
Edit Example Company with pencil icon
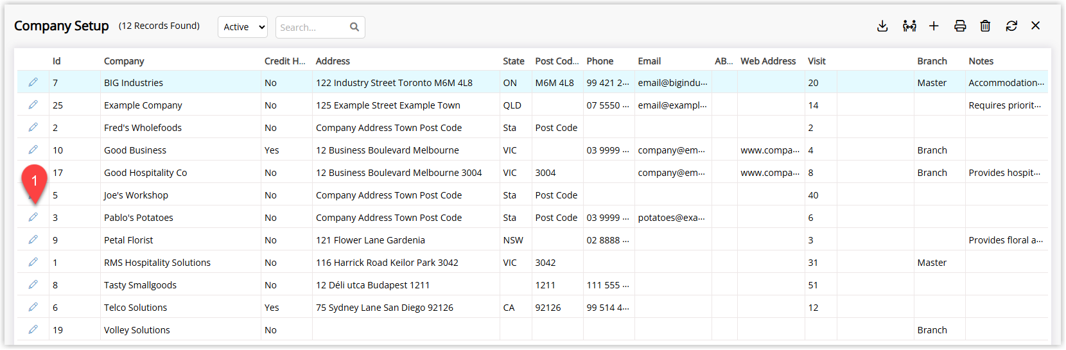33,105
